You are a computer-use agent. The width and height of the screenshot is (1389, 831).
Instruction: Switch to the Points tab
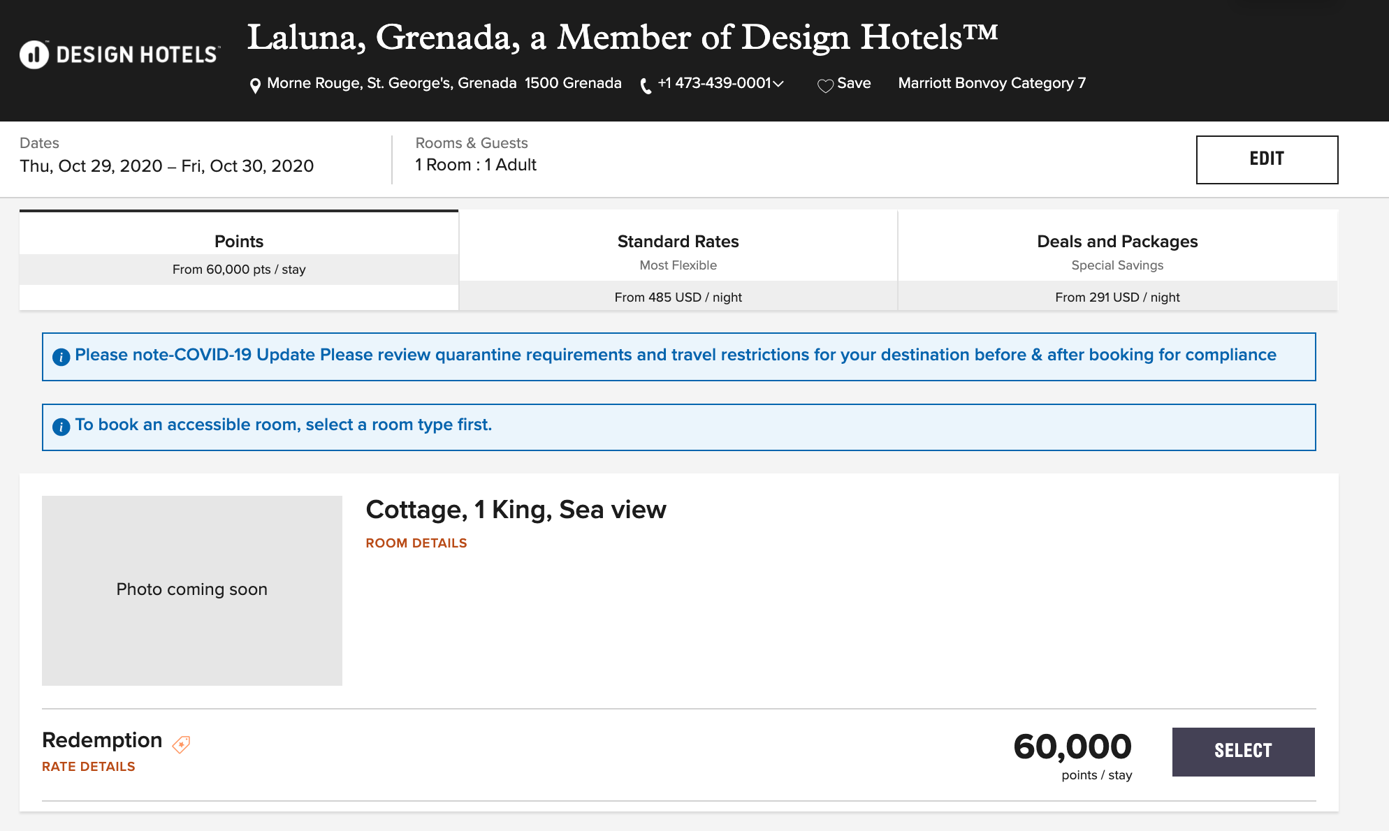click(239, 255)
